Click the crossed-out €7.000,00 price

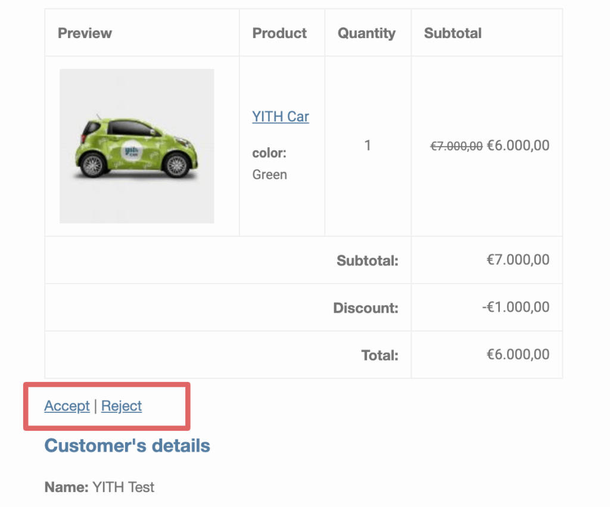click(x=456, y=146)
